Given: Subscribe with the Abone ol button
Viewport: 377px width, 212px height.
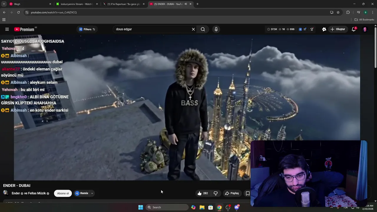Looking at the screenshot, I should [63, 193].
